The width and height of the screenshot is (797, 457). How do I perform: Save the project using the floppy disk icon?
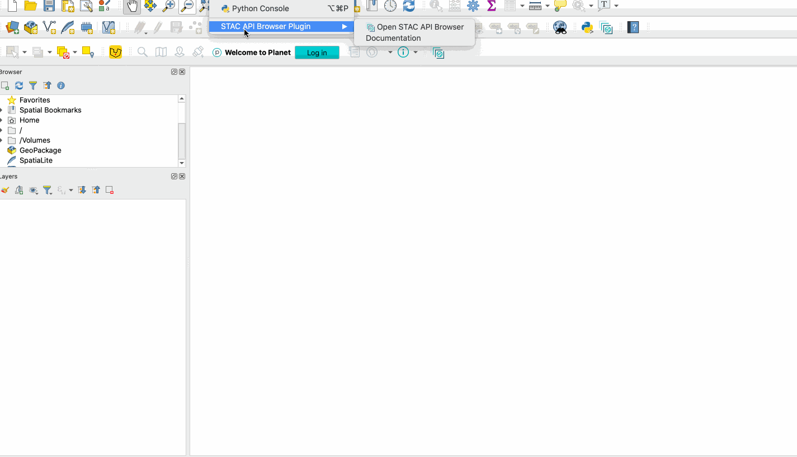coord(49,6)
